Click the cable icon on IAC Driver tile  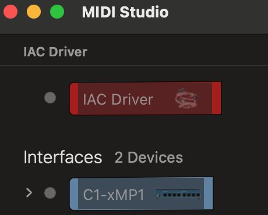186,98
